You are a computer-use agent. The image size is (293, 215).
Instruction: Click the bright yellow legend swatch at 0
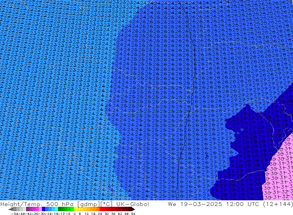(75, 209)
